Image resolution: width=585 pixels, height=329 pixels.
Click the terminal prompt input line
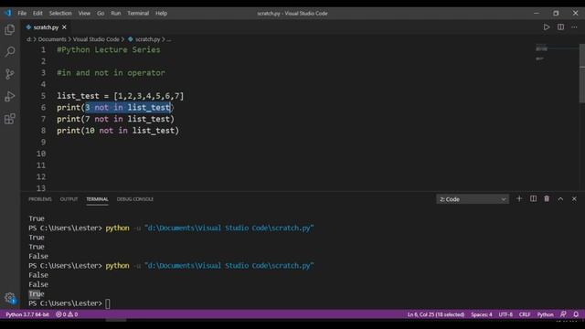69,303
